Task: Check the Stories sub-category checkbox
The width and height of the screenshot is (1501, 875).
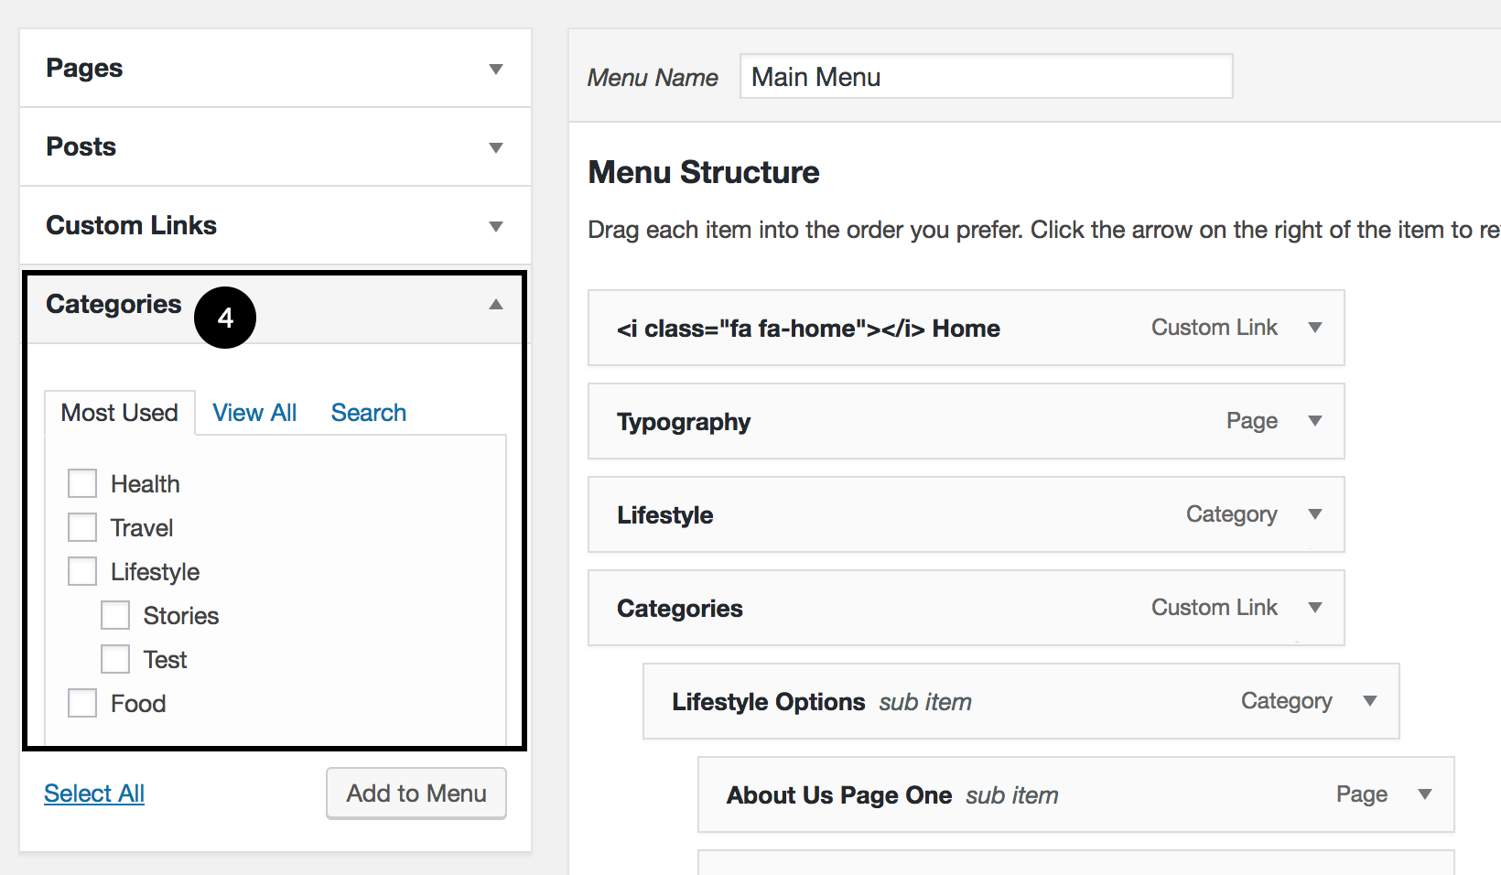Action: click(x=115, y=614)
